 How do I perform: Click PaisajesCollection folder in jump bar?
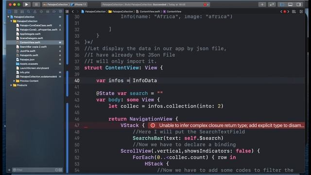(x=121, y=12)
